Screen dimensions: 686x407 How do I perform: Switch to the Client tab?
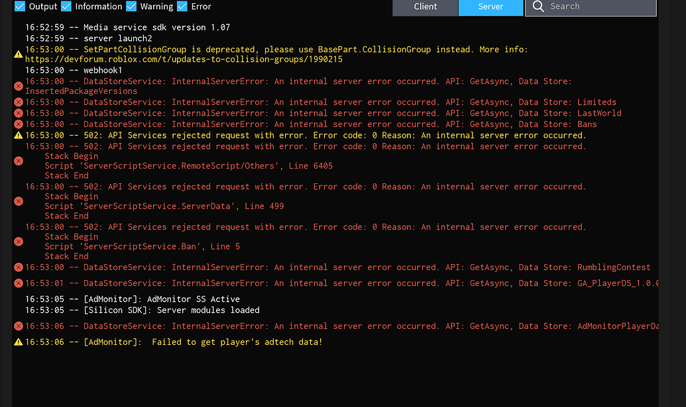click(425, 7)
